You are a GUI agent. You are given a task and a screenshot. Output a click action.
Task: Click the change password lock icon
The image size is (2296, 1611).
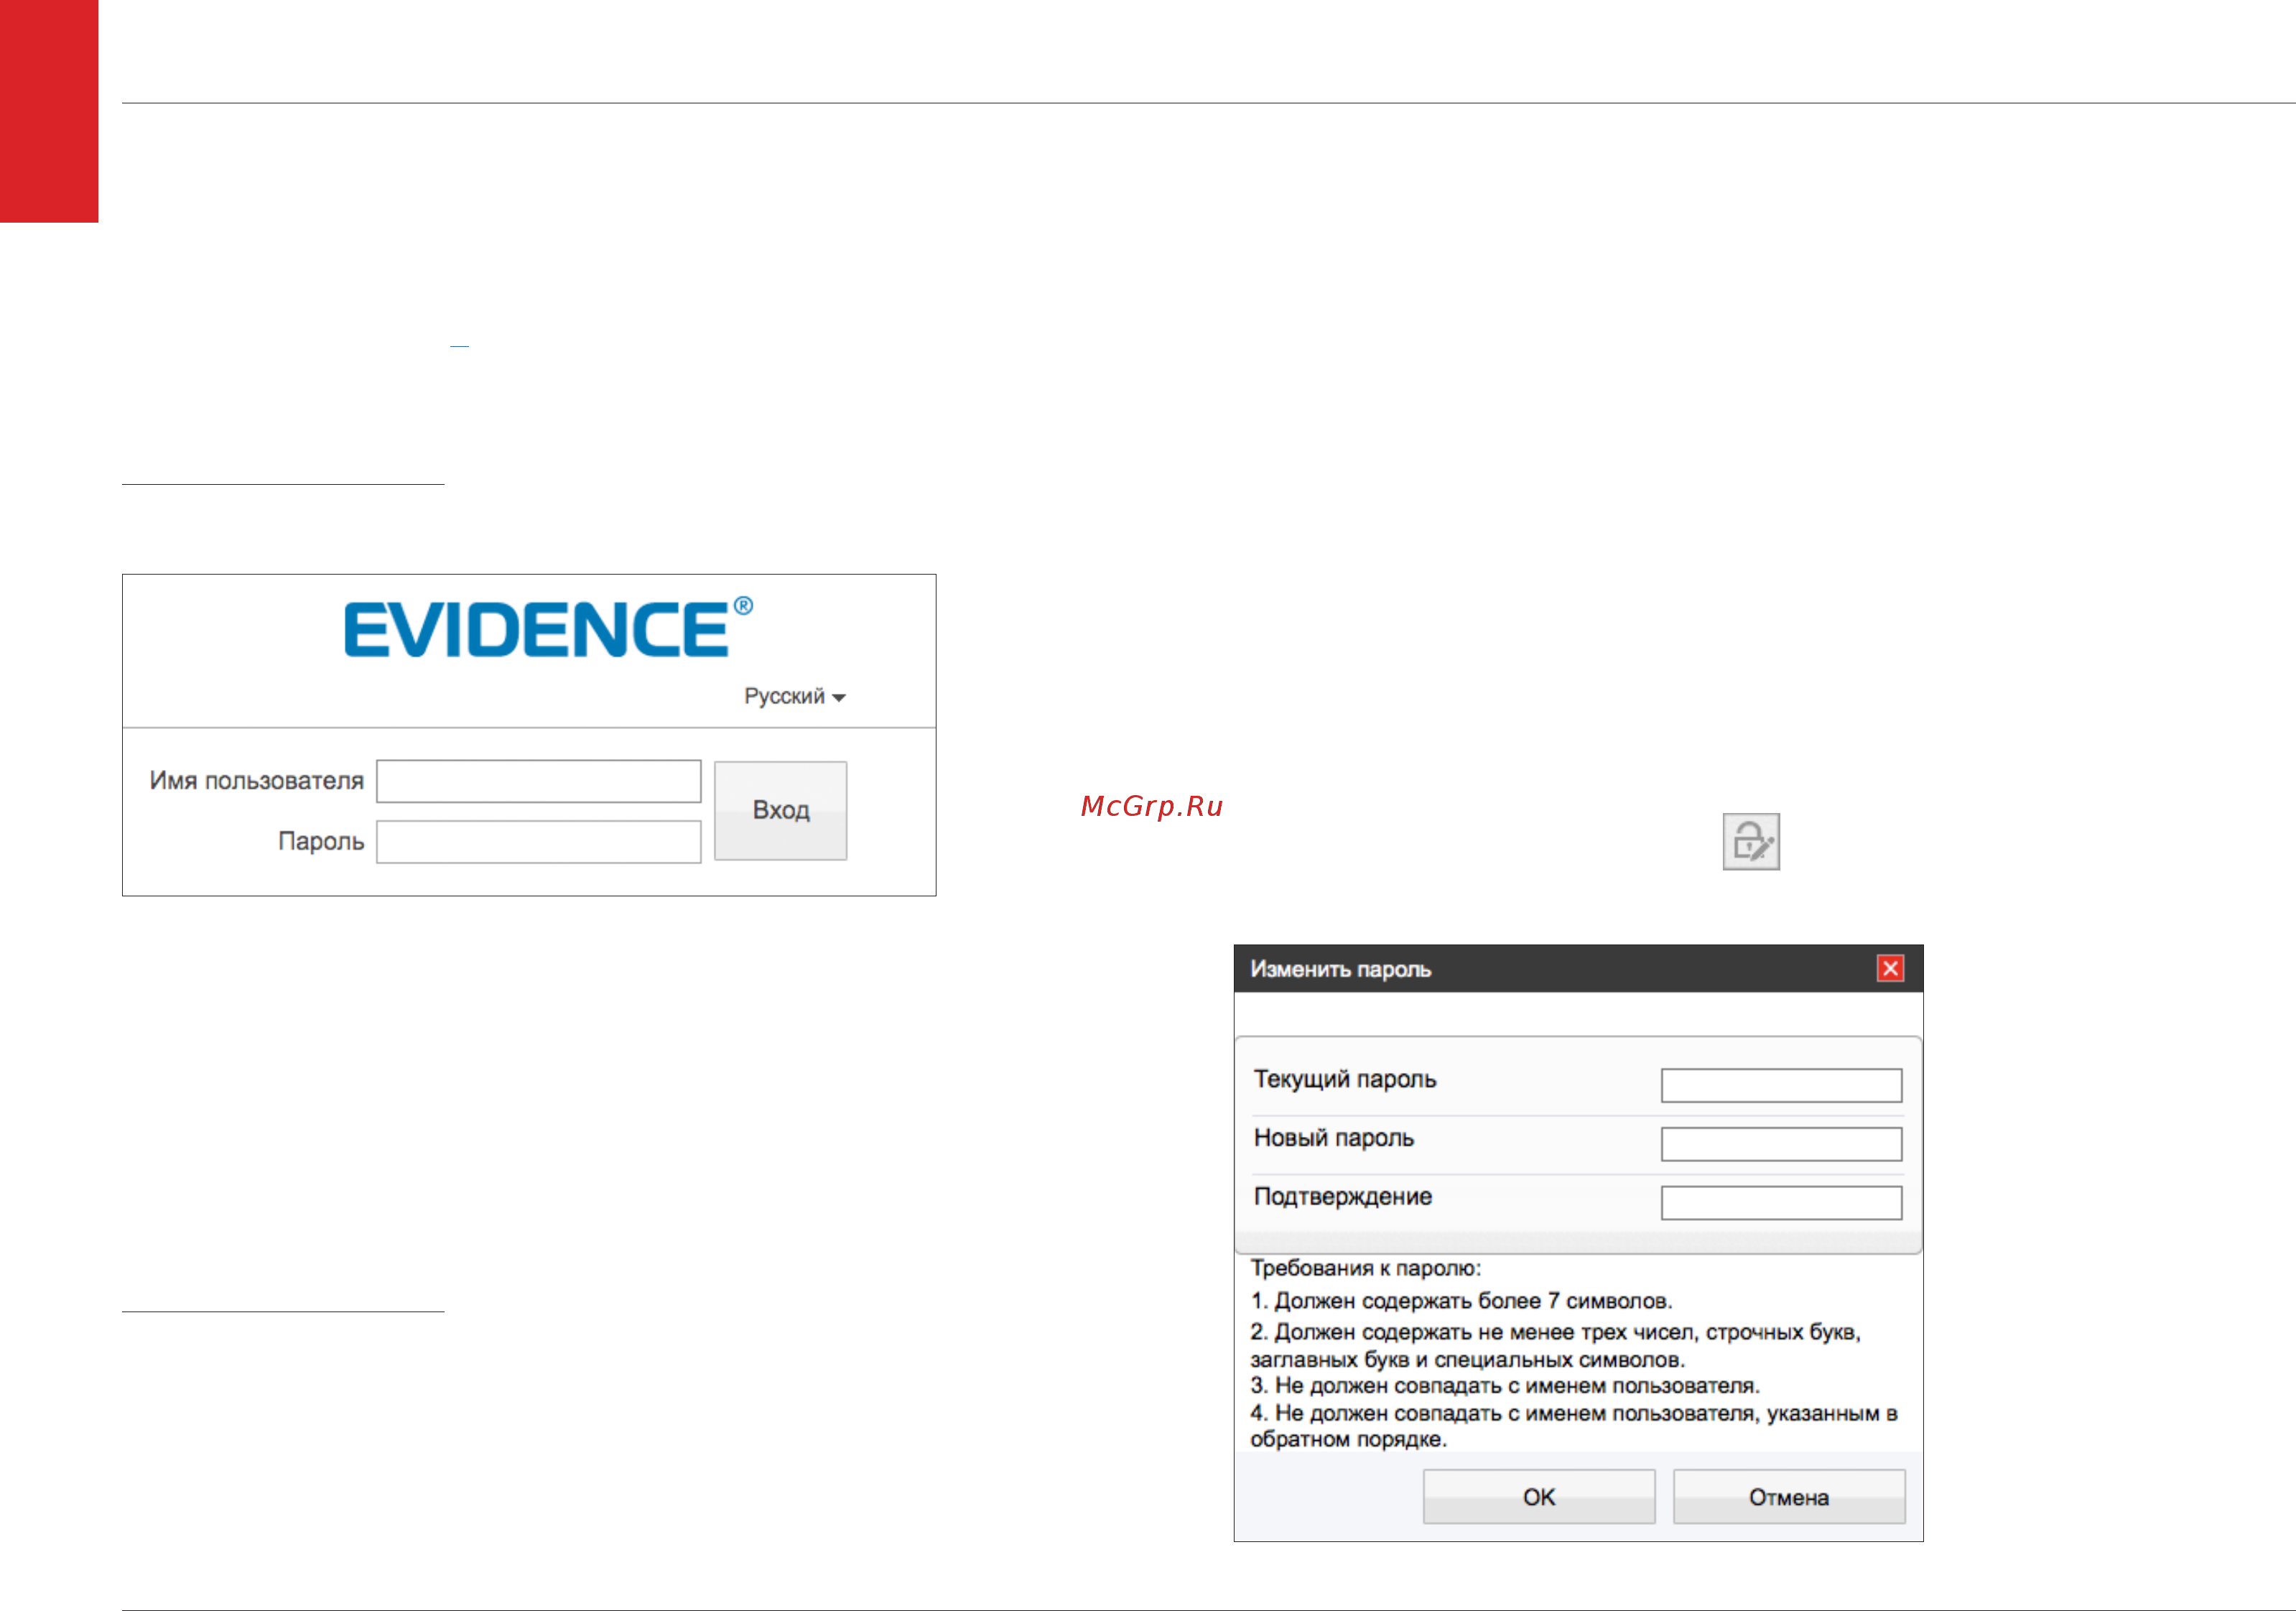(1750, 841)
